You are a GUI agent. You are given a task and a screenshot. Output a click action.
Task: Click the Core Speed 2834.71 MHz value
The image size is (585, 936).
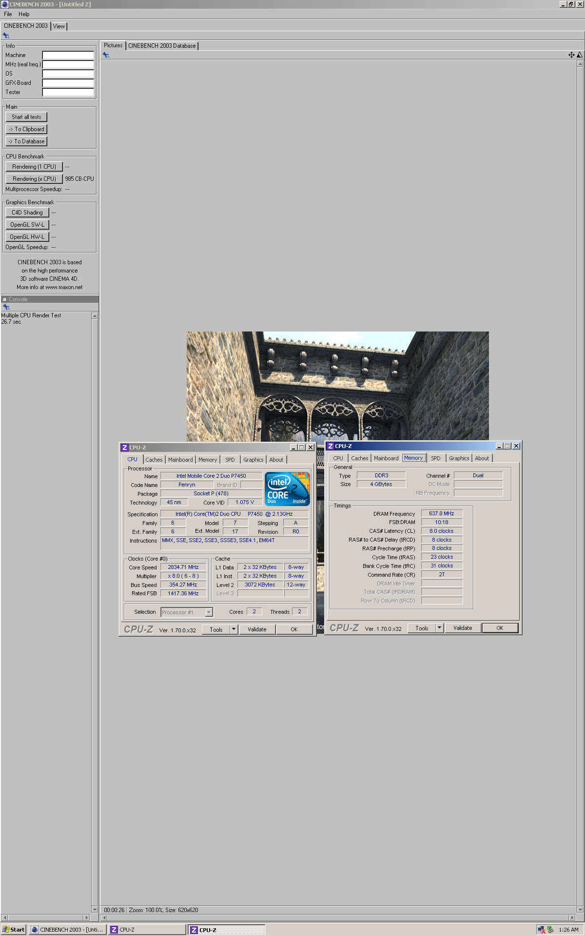coord(183,567)
